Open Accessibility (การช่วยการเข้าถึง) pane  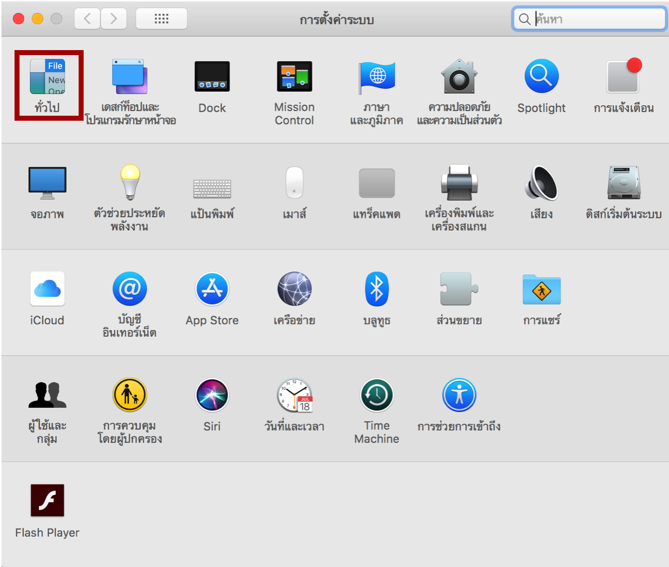click(x=459, y=395)
